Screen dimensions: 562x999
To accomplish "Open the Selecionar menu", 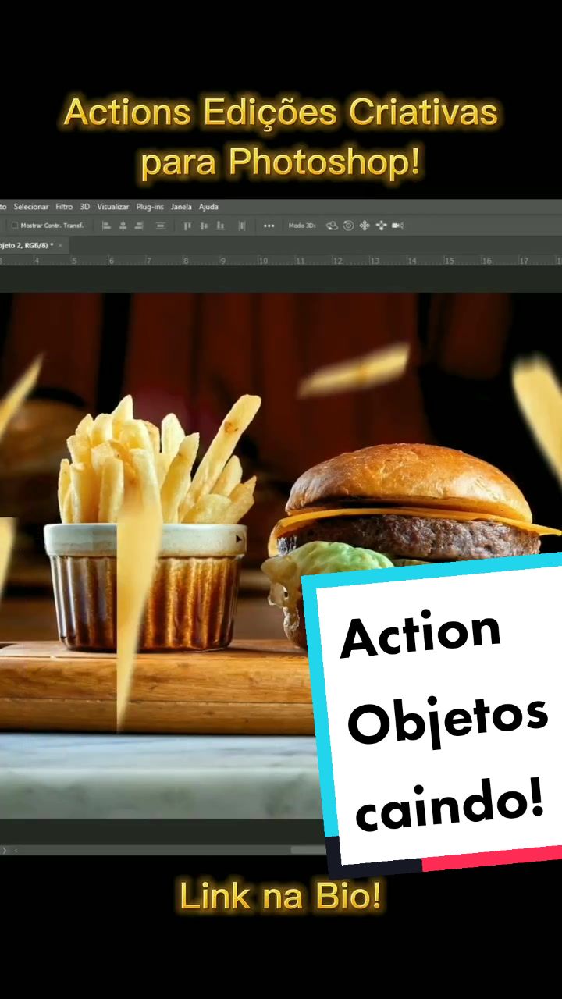I will pyautogui.click(x=31, y=207).
